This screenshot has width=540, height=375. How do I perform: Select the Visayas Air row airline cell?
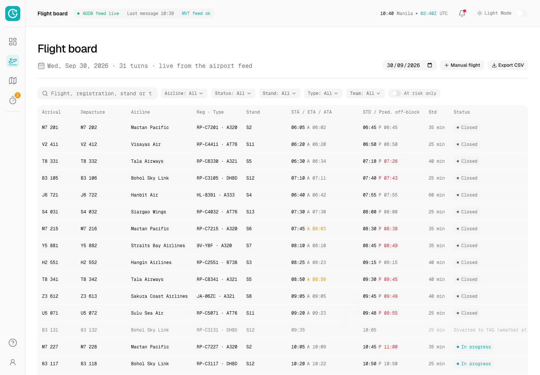coord(146,144)
